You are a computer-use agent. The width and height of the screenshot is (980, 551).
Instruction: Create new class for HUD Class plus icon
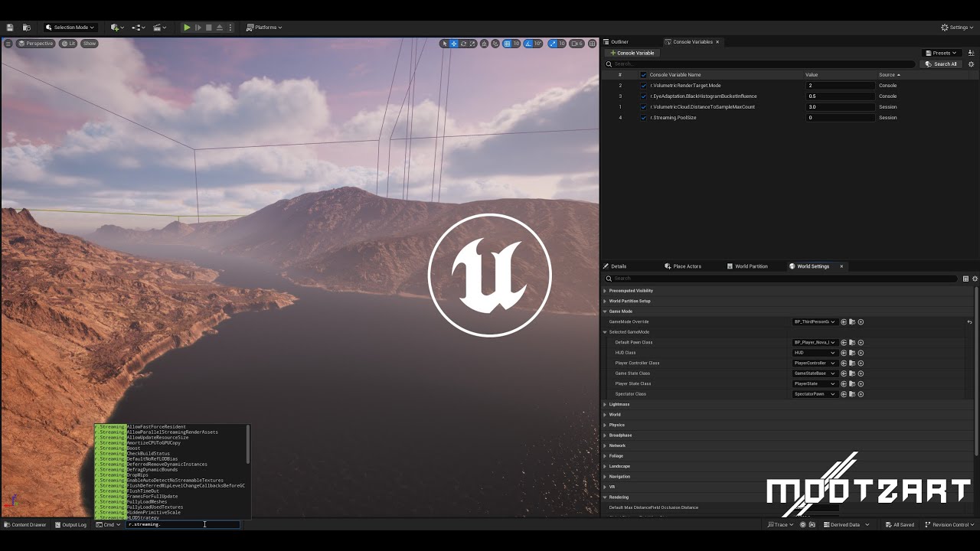pyautogui.click(x=861, y=353)
